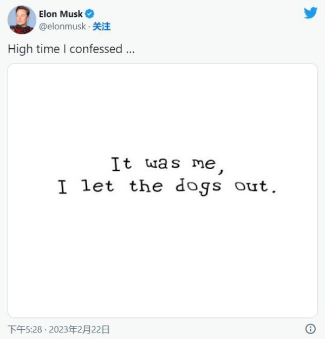Click the blue verified checkmark badge
The image size is (325, 339).
click(90, 14)
